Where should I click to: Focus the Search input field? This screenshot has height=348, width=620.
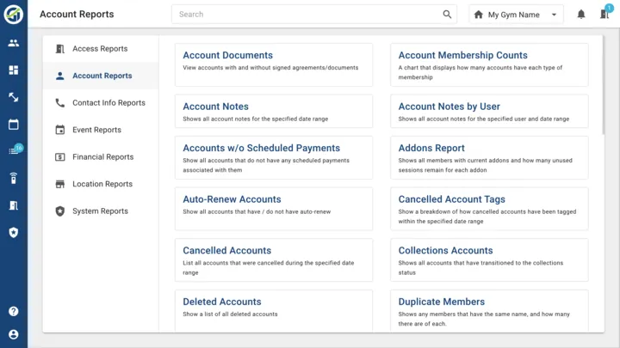click(x=314, y=15)
